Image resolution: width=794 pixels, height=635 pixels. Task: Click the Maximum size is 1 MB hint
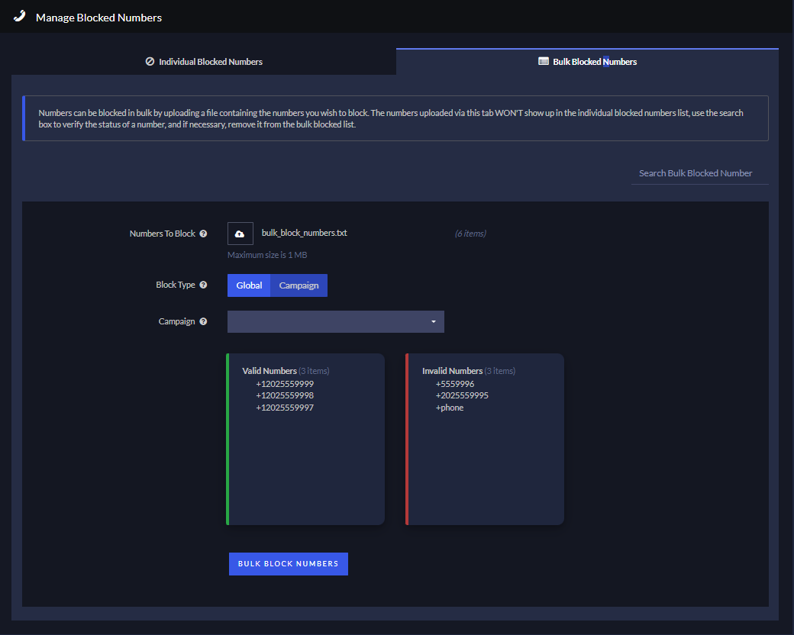pyautogui.click(x=267, y=255)
